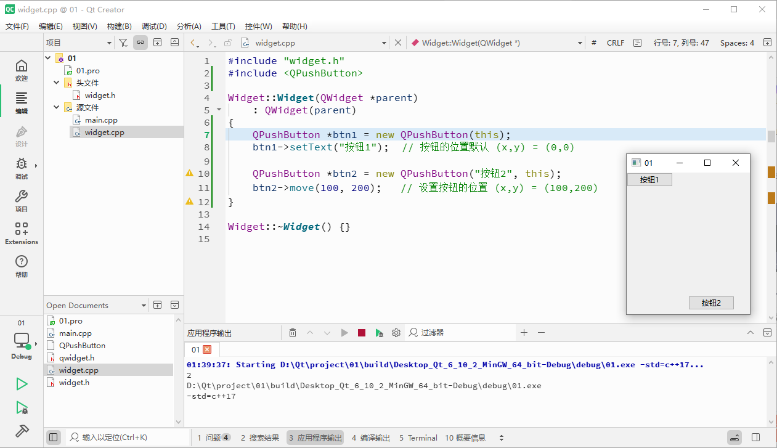Re-run this configuration play icon

click(x=344, y=333)
